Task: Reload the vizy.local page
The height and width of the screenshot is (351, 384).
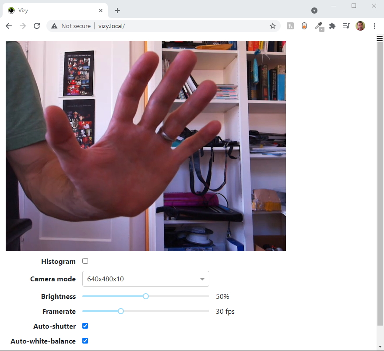Action: (x=37, y=26)
